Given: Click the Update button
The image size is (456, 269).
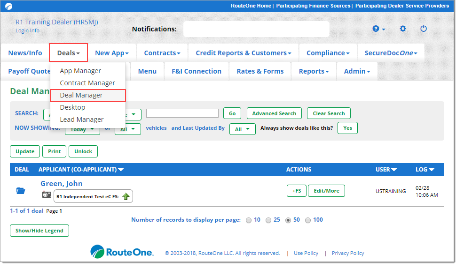Looking at the screenshot, I should pos(25,151).
